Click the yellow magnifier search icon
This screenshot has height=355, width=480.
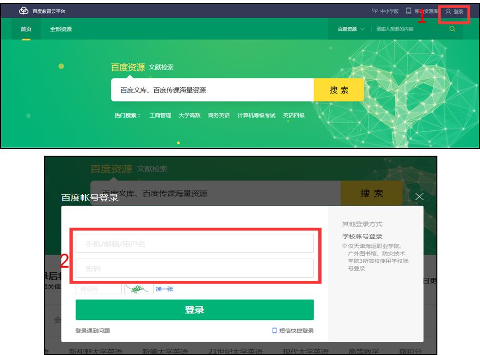(x=452, y=29)
